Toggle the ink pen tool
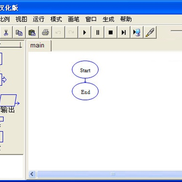Screen dimensions: 182x182 150,32
